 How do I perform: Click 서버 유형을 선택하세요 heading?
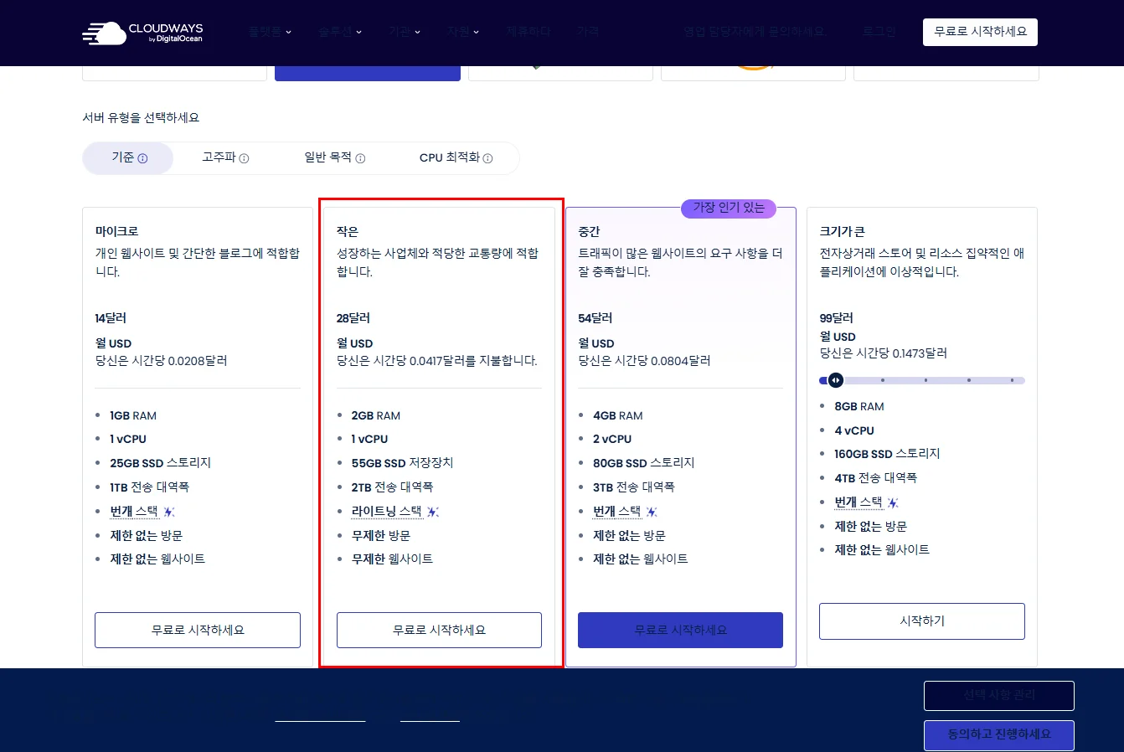point(141,118)
